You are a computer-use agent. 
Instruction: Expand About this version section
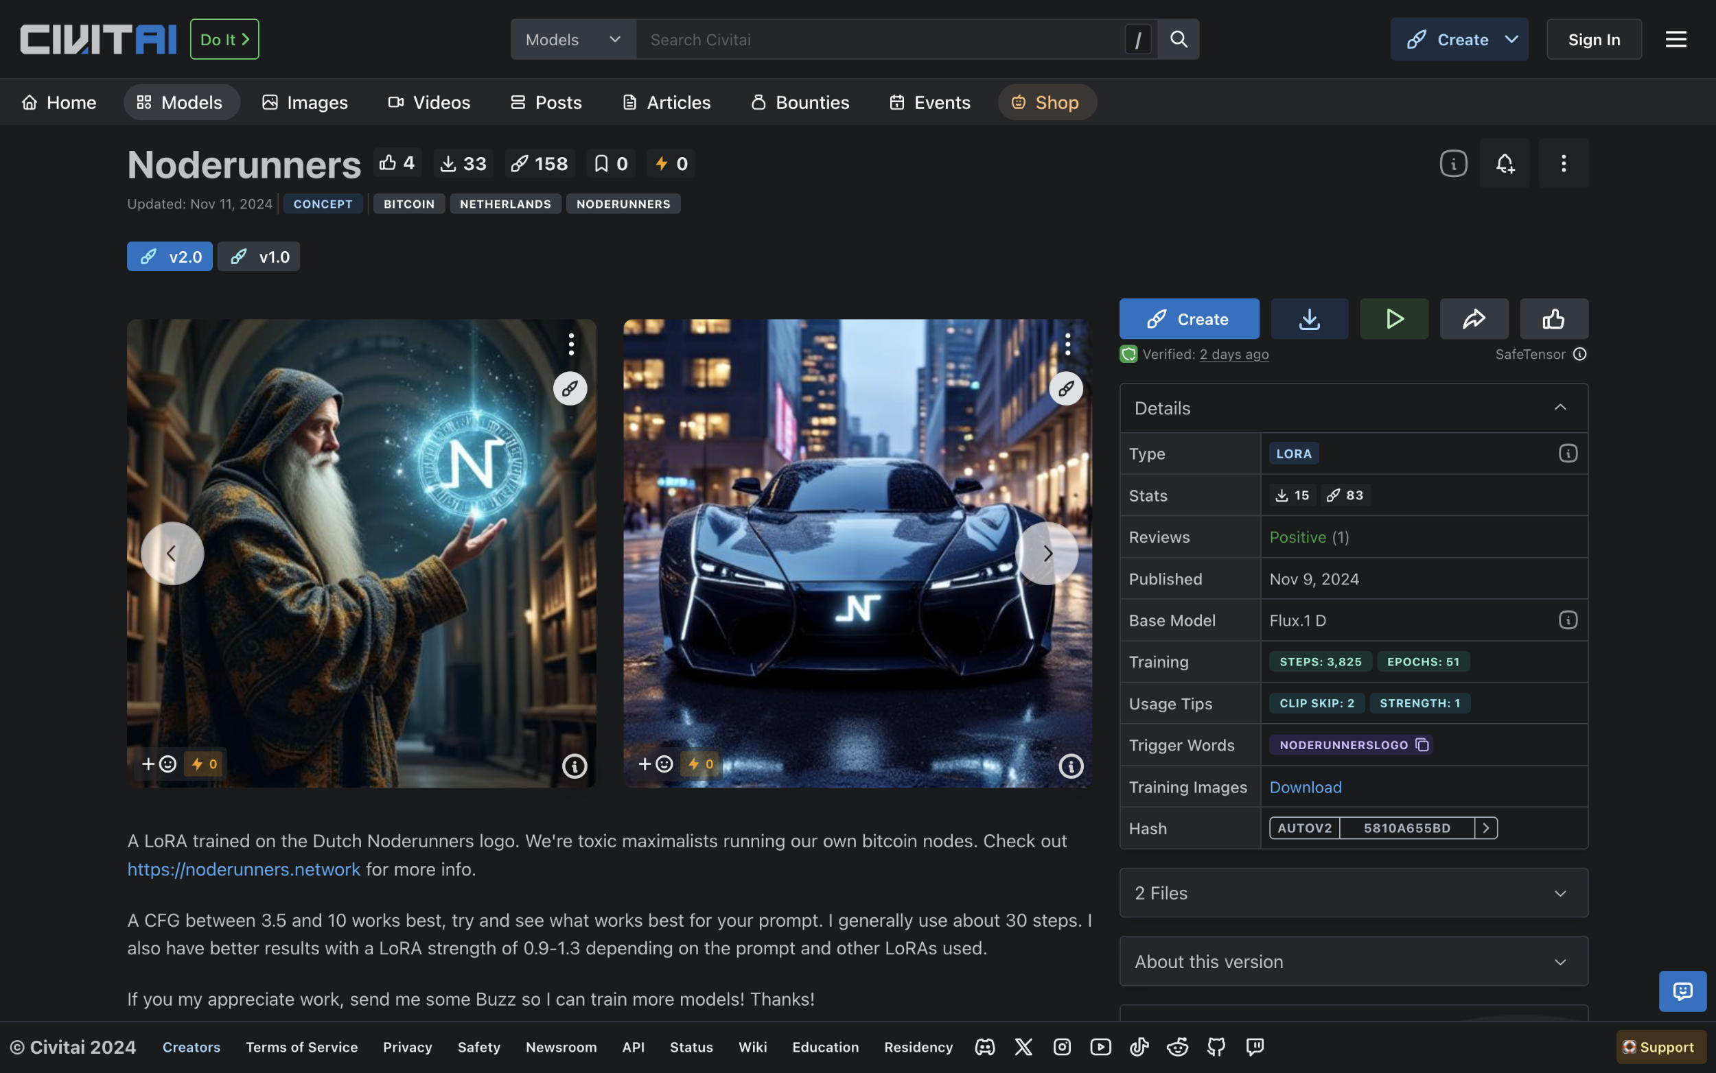pyautogui.click(x=1353, y=962)
